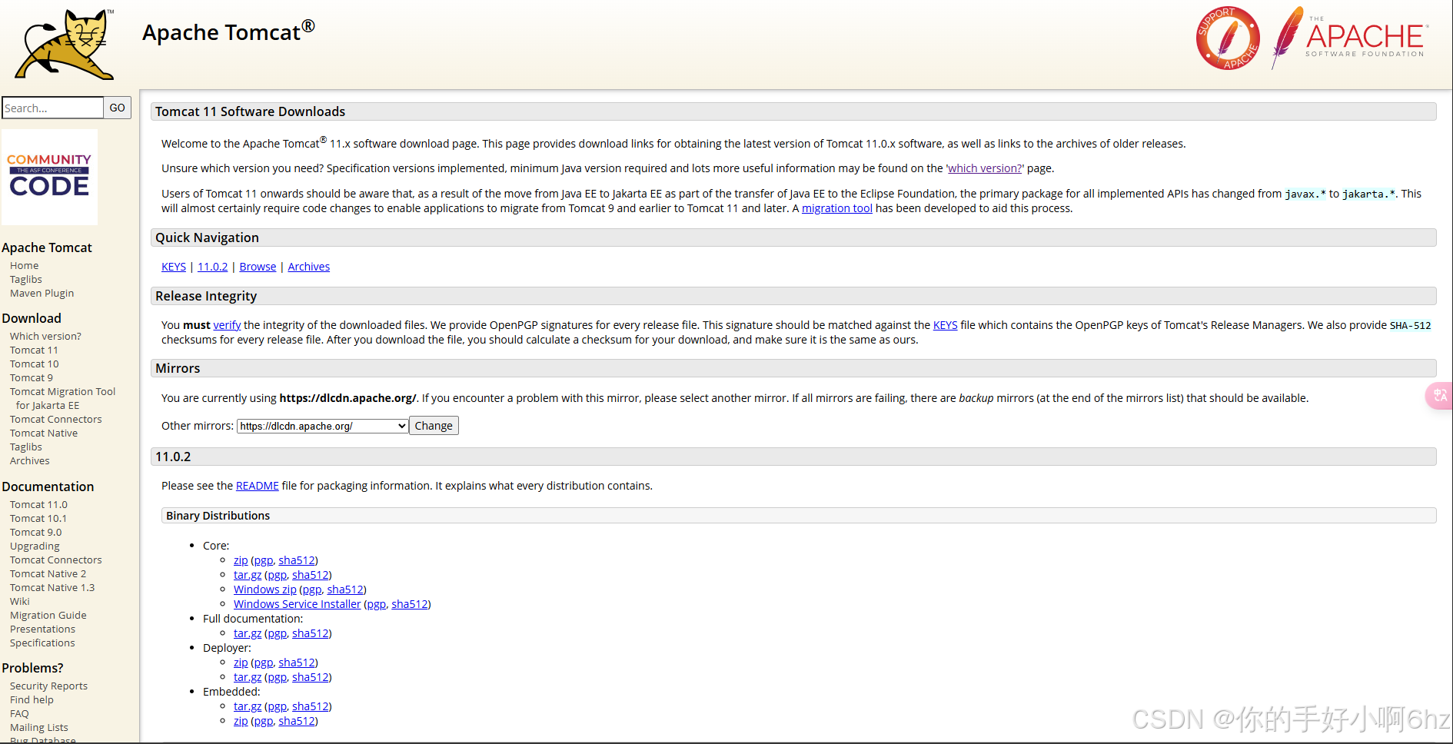This screenshot has height=744, width=1453.
Task: Click the Apache Tomcat cat logo
Action: click(65, 45)
